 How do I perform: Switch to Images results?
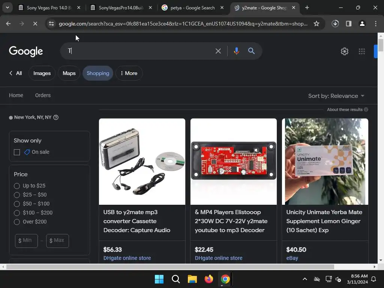click(42, 73)
